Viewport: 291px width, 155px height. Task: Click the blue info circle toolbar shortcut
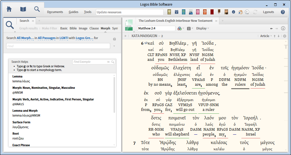point(233,12)
